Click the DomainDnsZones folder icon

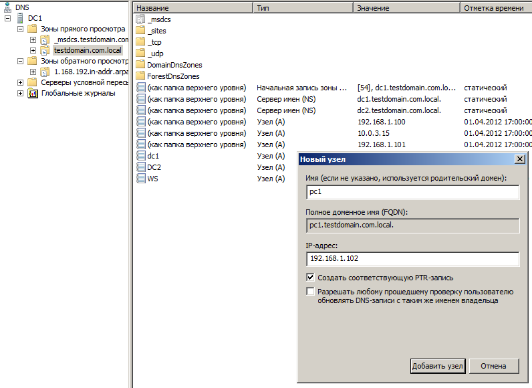[140, 65]
